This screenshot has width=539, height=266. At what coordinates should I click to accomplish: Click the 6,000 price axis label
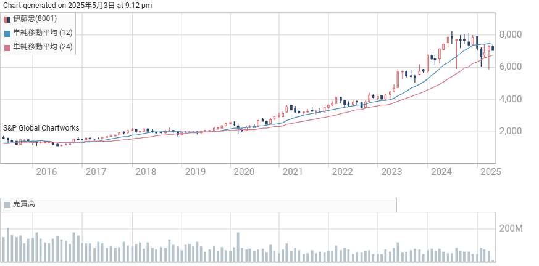[x=510, y=67]
